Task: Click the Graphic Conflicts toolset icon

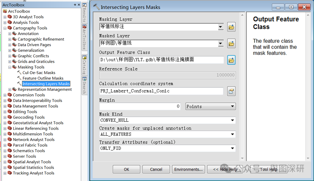Action: point(15,56)
